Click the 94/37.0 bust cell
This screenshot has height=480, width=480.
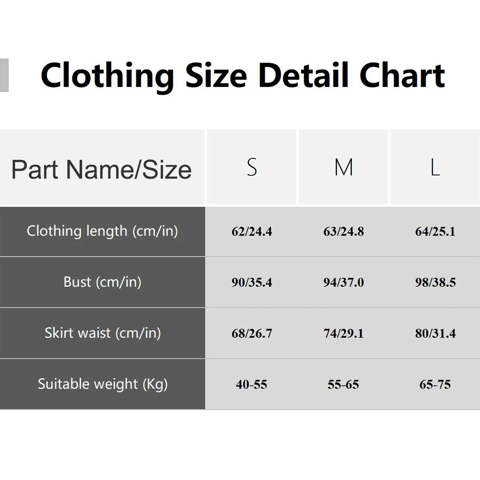coord(344,283)
